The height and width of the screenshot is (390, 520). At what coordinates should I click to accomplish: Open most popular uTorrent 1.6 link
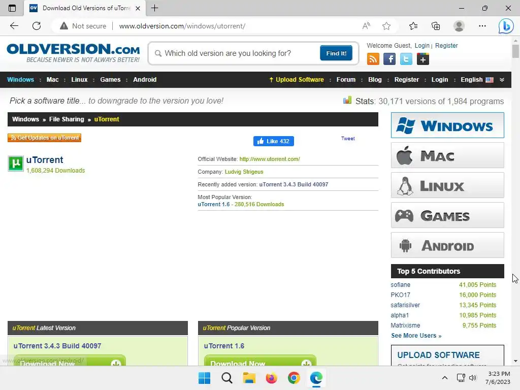(214, 204)
